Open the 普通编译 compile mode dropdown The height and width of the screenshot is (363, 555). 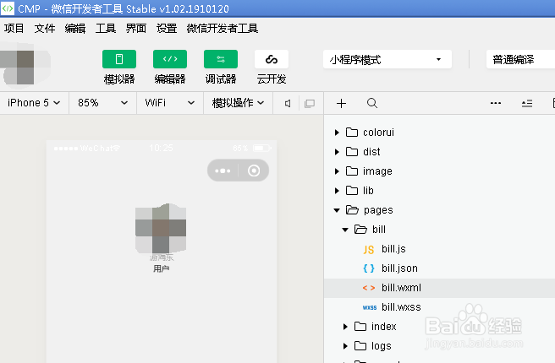pyautogui.click(x=520, y=59)
